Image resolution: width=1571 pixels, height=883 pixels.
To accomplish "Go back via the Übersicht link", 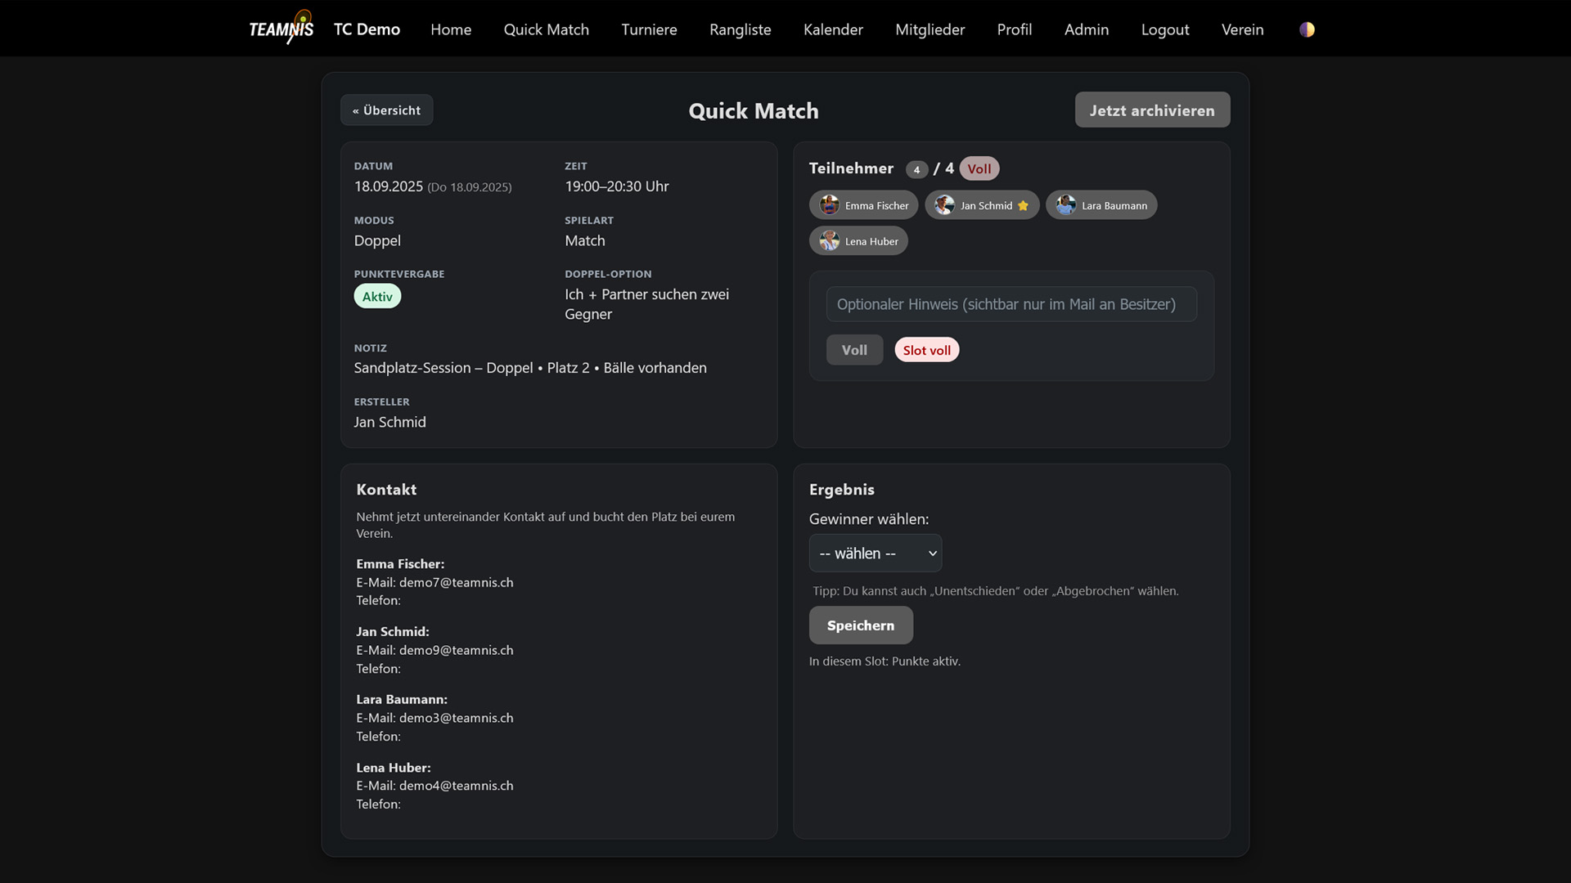I will [x=386, y=110].
